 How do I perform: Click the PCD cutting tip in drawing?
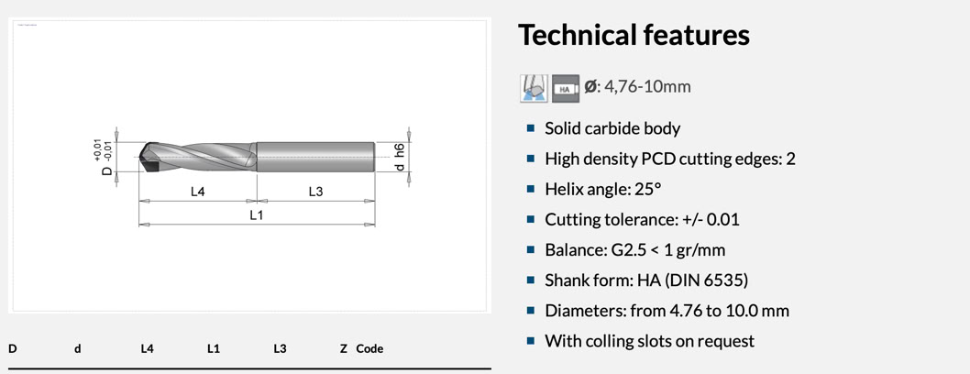click(148, 159)
